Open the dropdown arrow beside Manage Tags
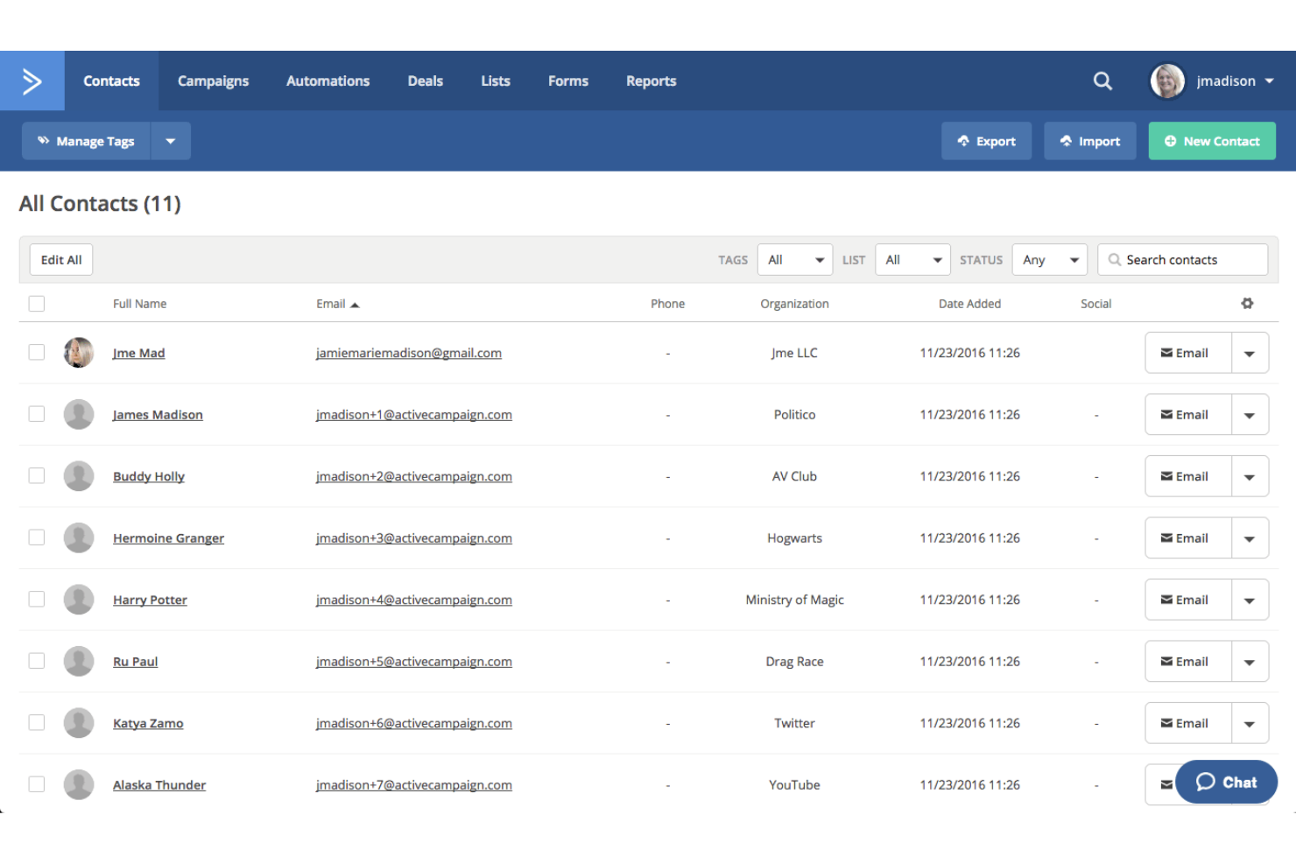 coord(171,140)
